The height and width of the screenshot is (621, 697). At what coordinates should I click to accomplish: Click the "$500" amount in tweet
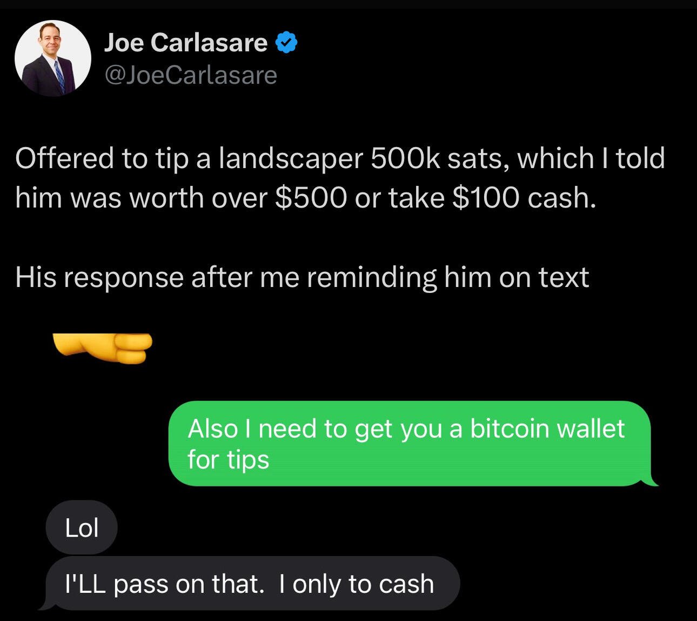point(311,198)
